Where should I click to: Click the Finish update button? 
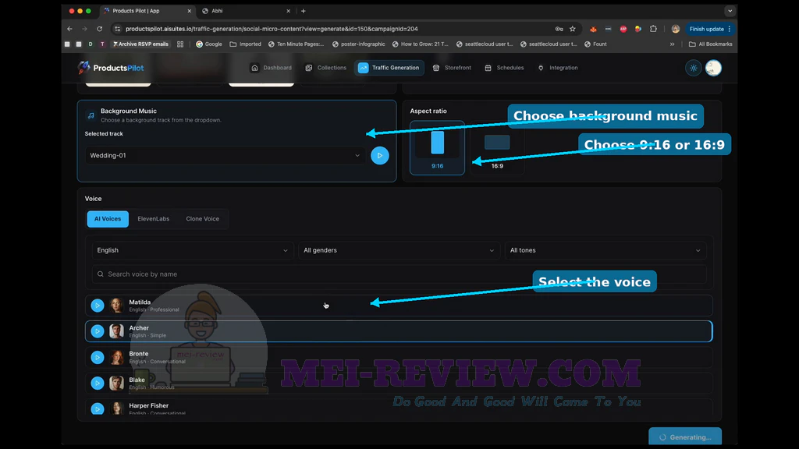tap(709, 29)
